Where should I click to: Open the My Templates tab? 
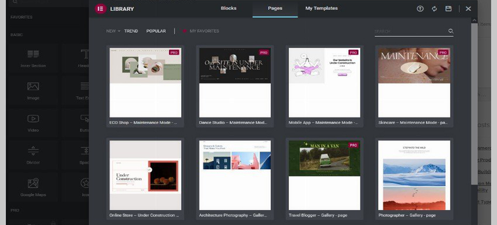[x=321, y=9]
